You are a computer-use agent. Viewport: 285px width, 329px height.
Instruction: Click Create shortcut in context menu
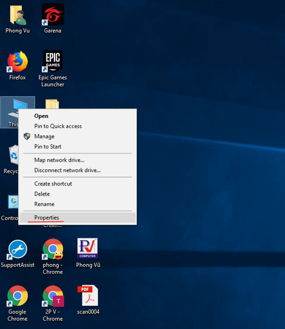[x=53, y=184]
